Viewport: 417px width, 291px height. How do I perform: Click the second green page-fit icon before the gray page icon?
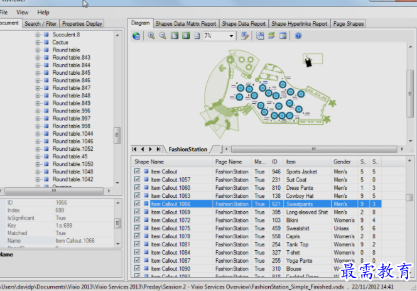click(x=186, y=36)
